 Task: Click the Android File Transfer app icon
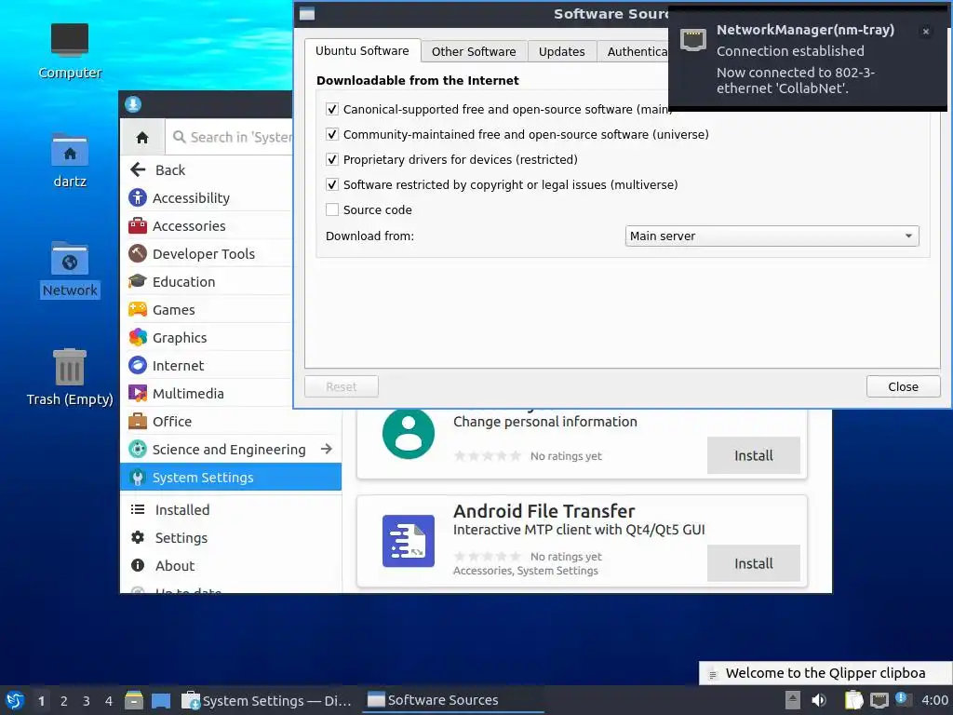[409, 541]
